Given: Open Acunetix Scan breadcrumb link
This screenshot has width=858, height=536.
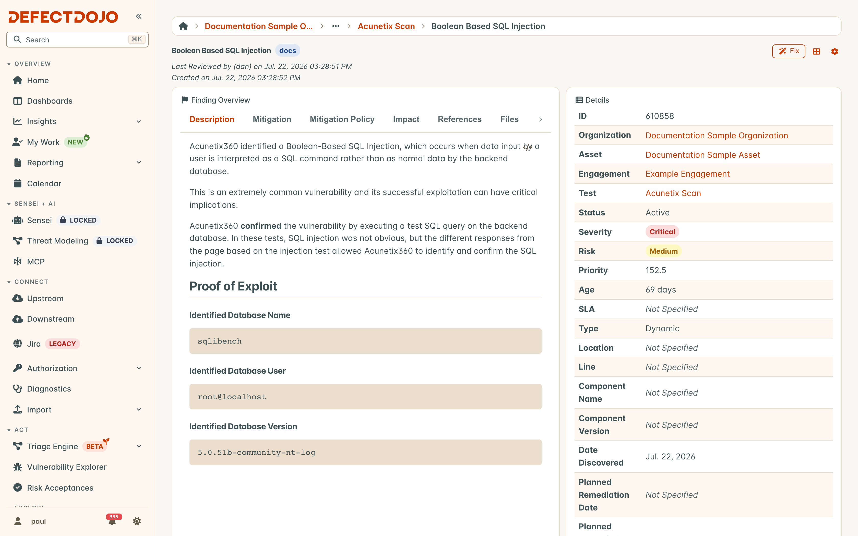Looking at the screenshot, I should point(386,26).
